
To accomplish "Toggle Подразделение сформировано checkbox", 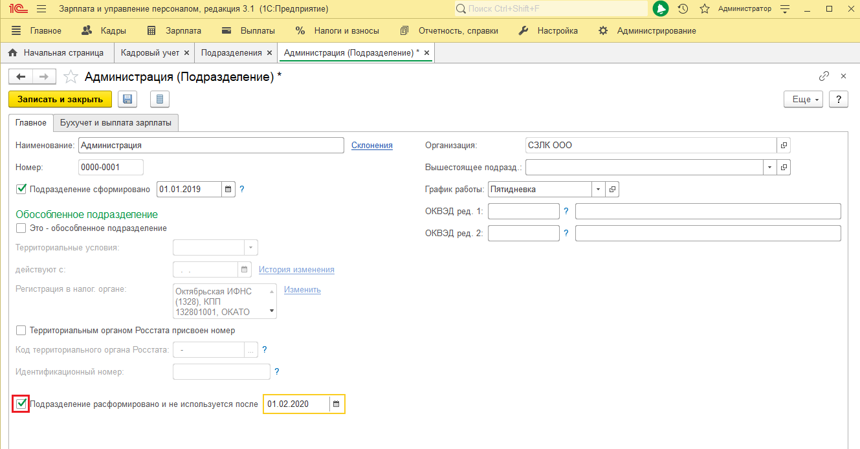I will (x=21, y=190).
